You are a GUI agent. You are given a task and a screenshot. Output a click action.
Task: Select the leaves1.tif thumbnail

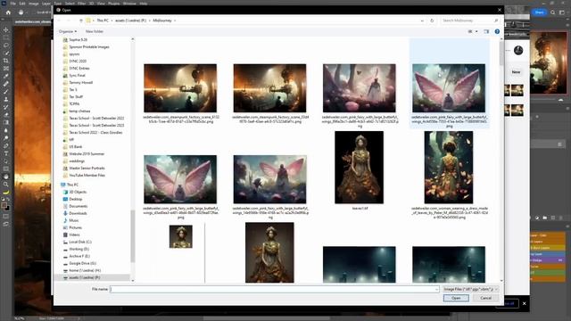(359, 168)
